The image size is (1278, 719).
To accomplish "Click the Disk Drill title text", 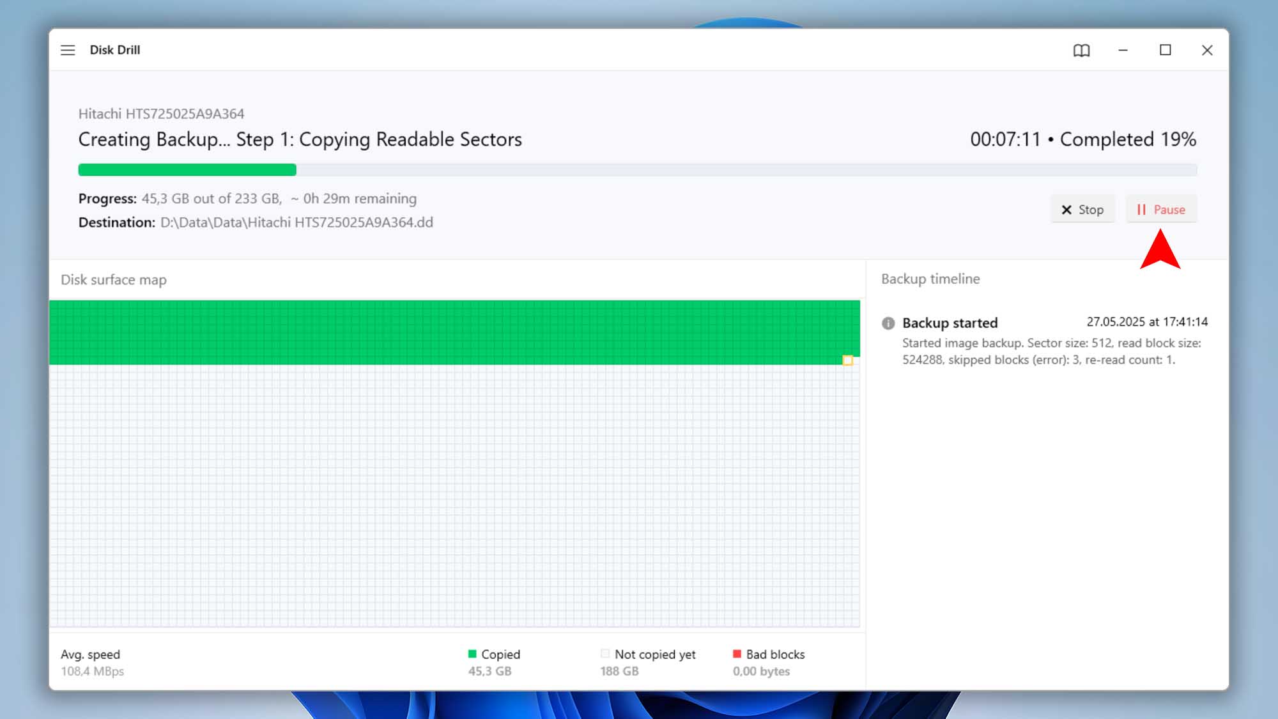I will pyautogui.click(x=114, y=50).
